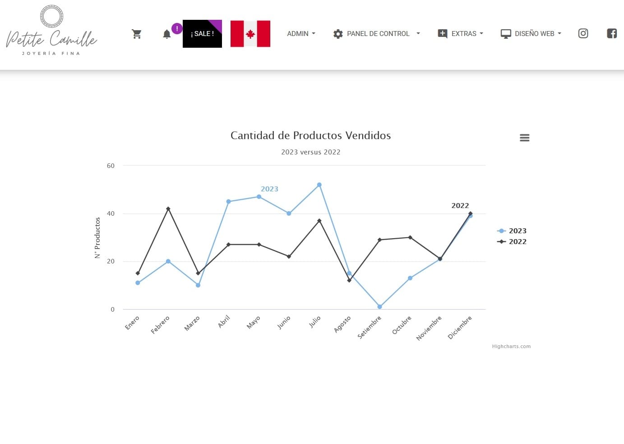Click the monitor icon next to Diseño Web
Viewport: 624px width, 444px height.
click(506, 33)
